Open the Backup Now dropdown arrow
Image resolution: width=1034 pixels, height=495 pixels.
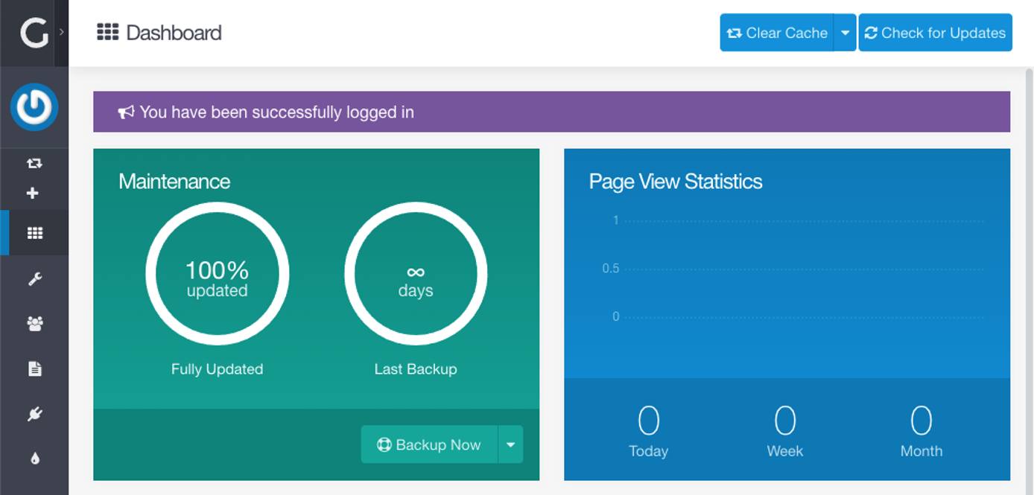pos(511,444)
